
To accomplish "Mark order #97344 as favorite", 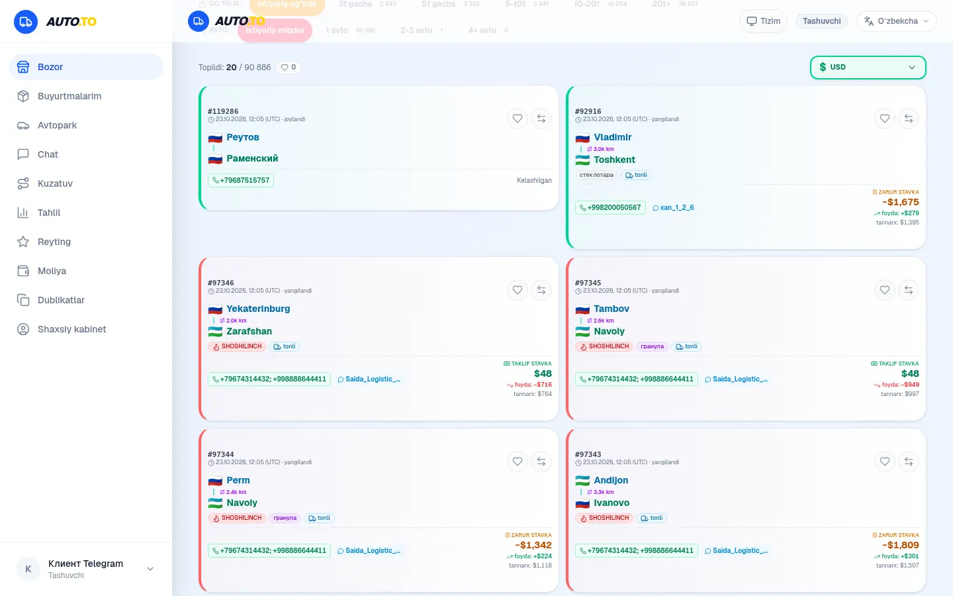I will (x=518, y=462).
